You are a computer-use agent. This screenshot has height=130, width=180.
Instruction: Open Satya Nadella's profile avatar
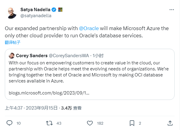(11, 12)
